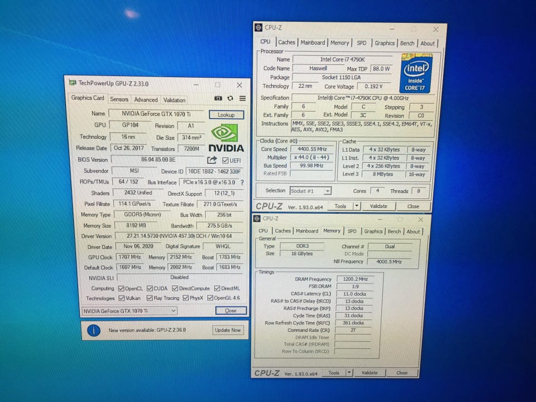
Task: Click the blue info icon in update notice
Action: coord(94,330)
